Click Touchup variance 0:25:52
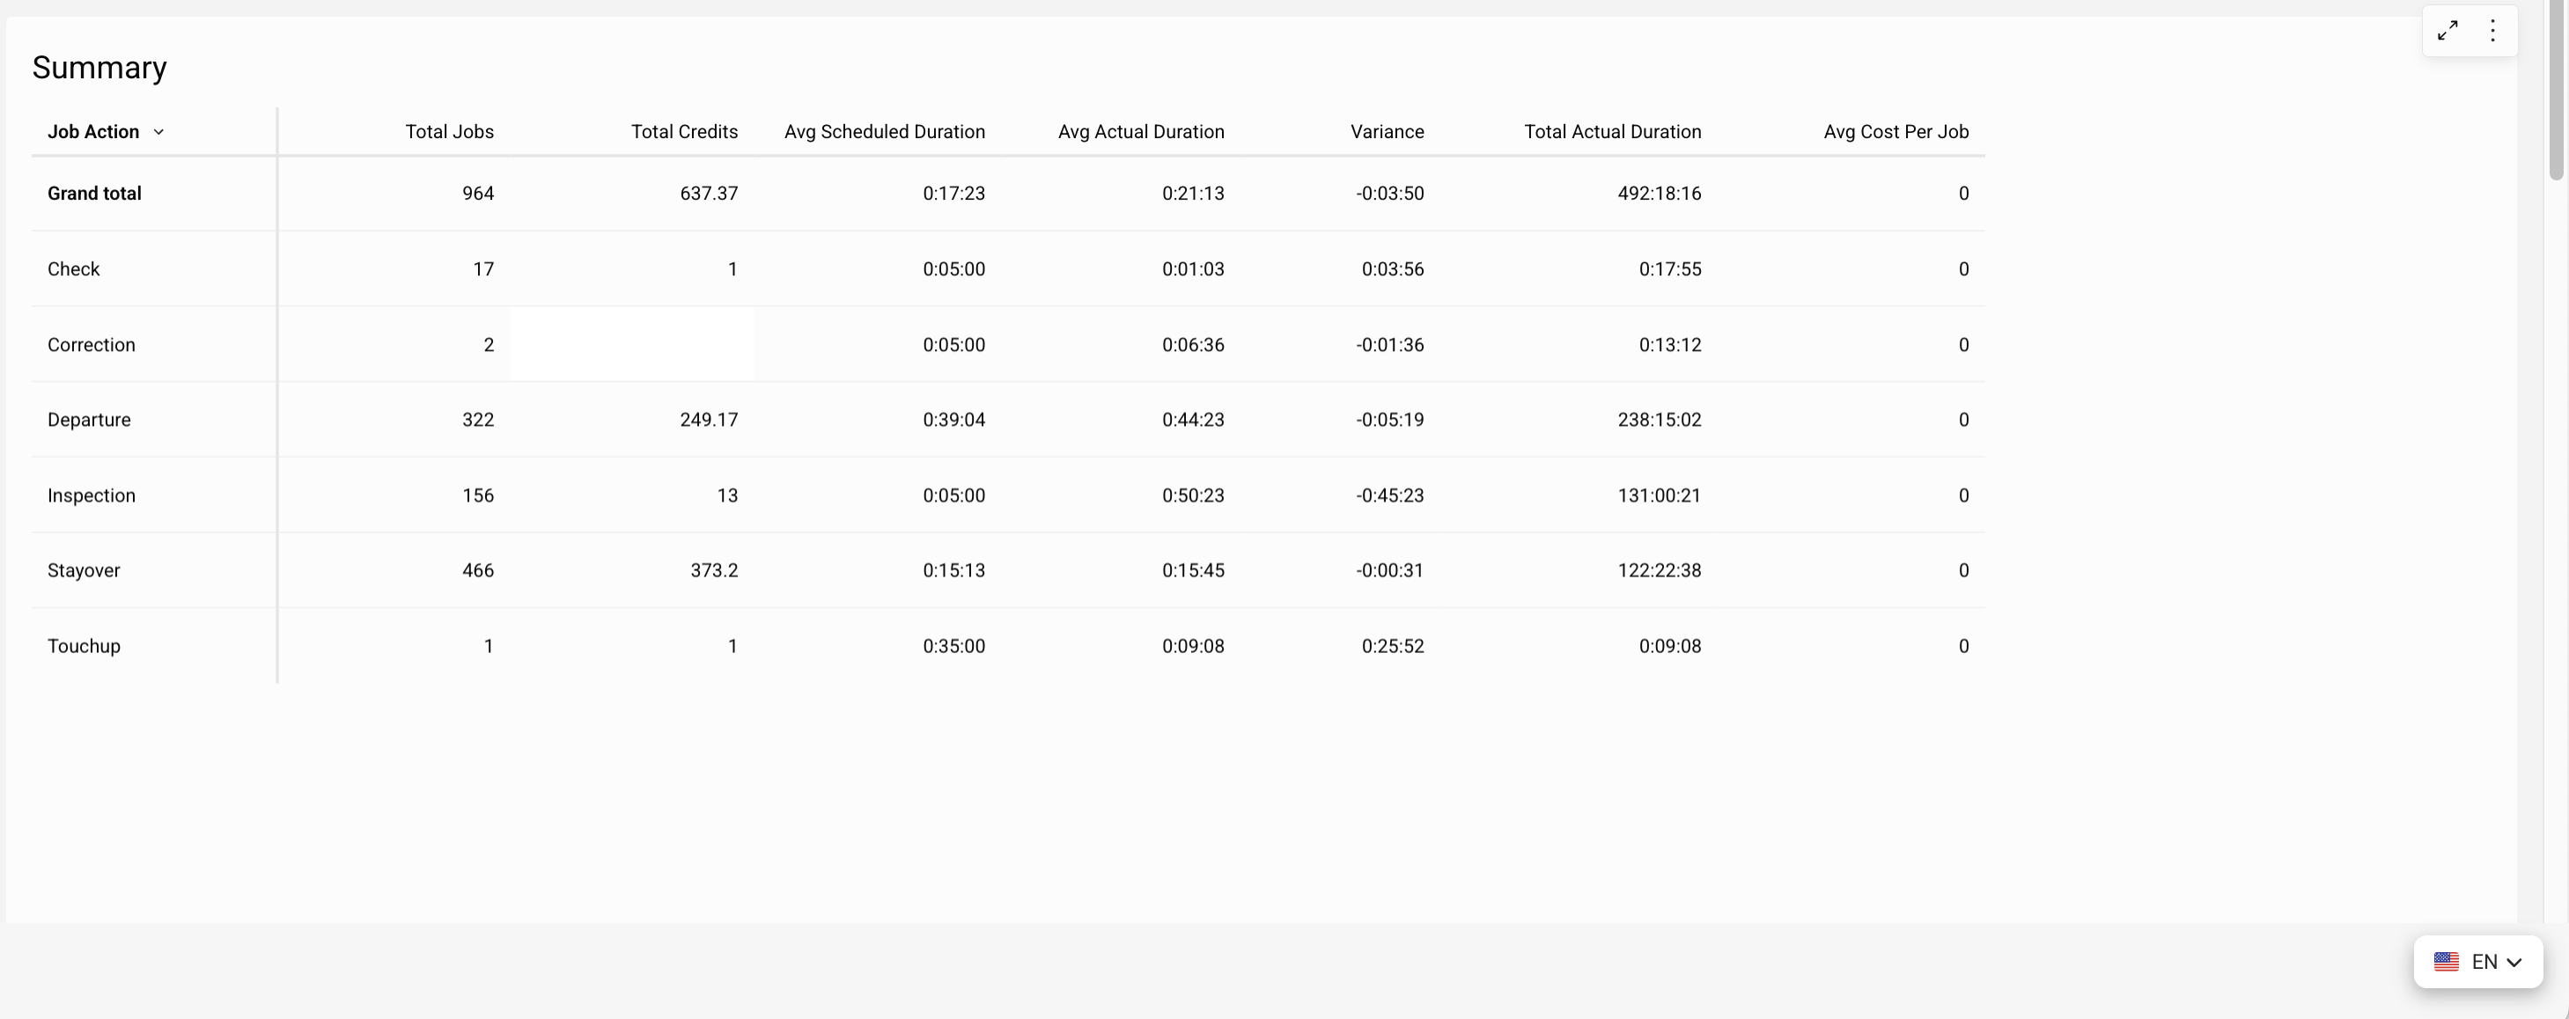The width and height of the screenshot is (2569, 1019). 1393,646
